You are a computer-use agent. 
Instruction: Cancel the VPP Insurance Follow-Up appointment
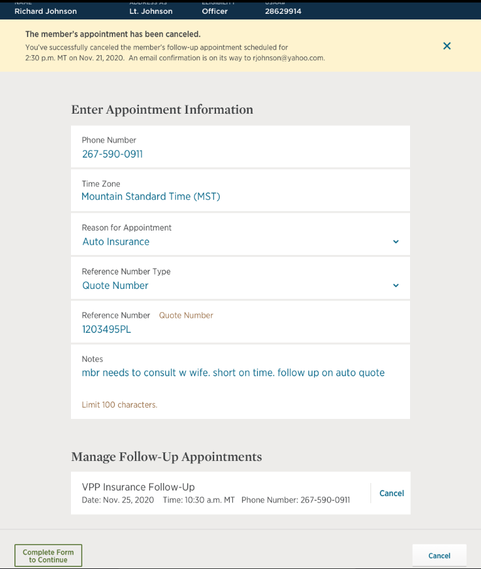[x=391, y=493]
